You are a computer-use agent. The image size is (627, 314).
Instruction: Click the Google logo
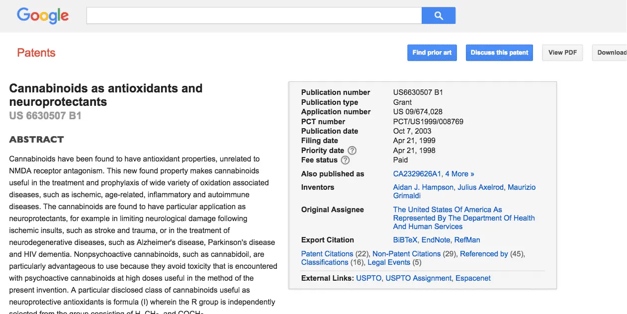tap(43, 15)
